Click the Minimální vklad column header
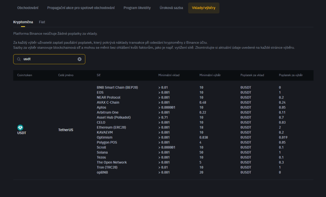The width and height of the screenshot is (326, 197). point(169,75)
